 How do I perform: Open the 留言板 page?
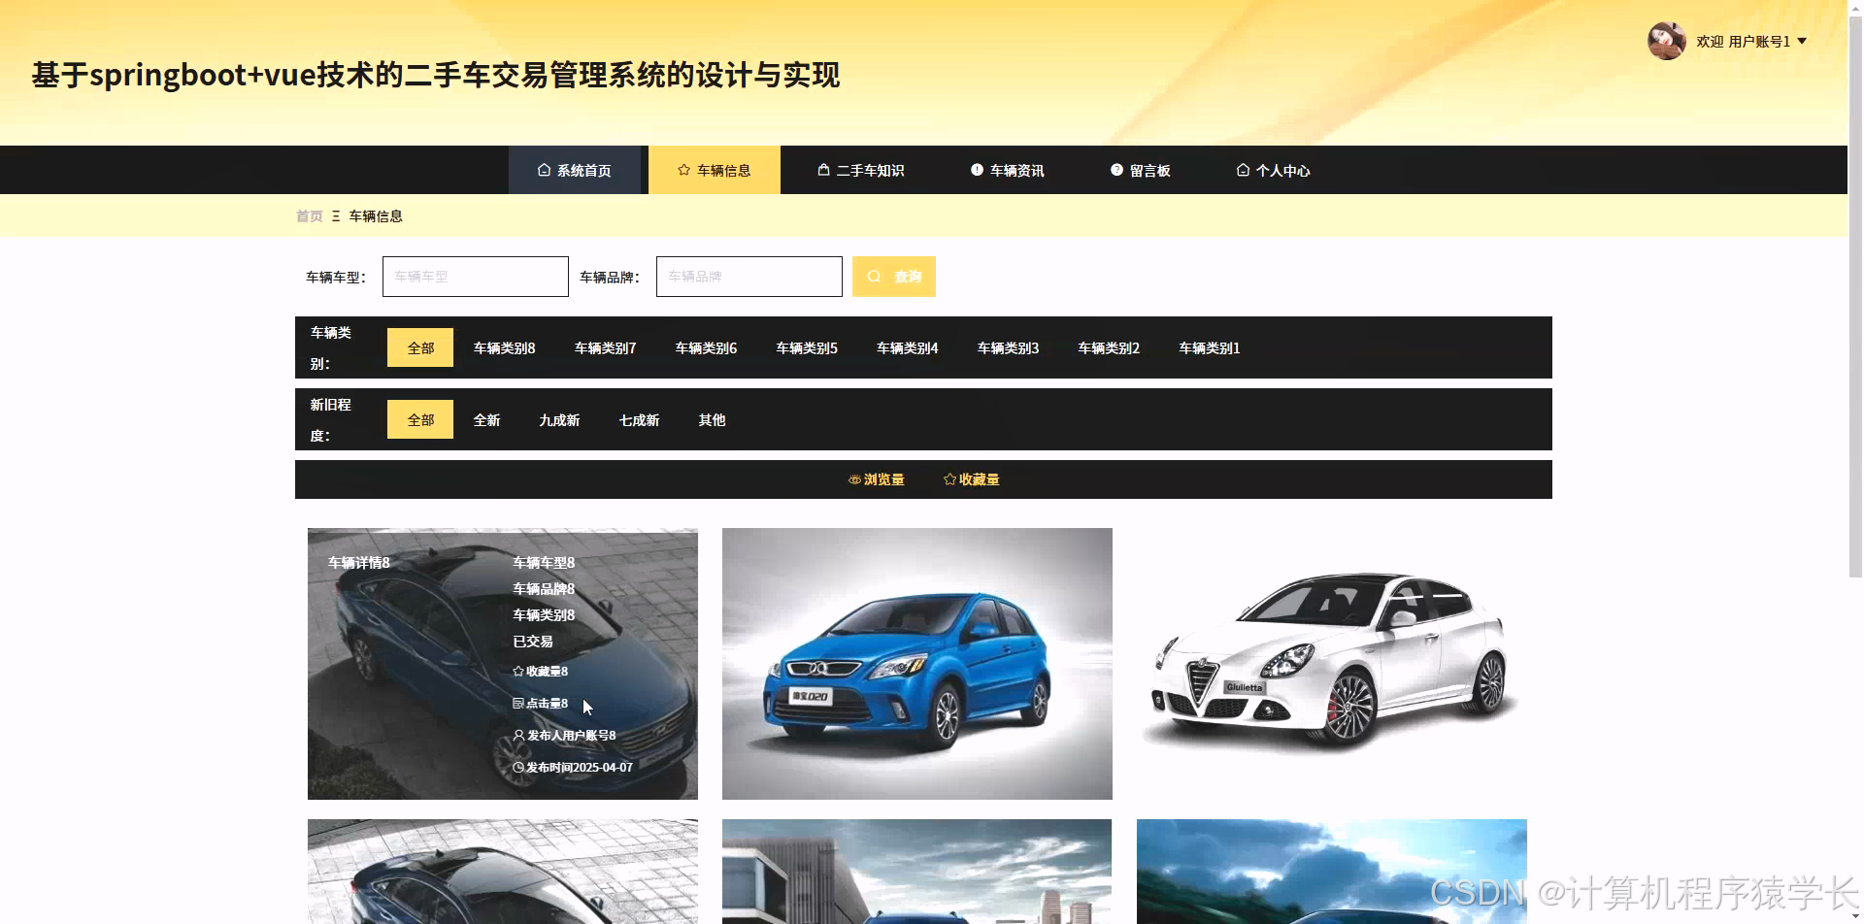point(1148,170)
